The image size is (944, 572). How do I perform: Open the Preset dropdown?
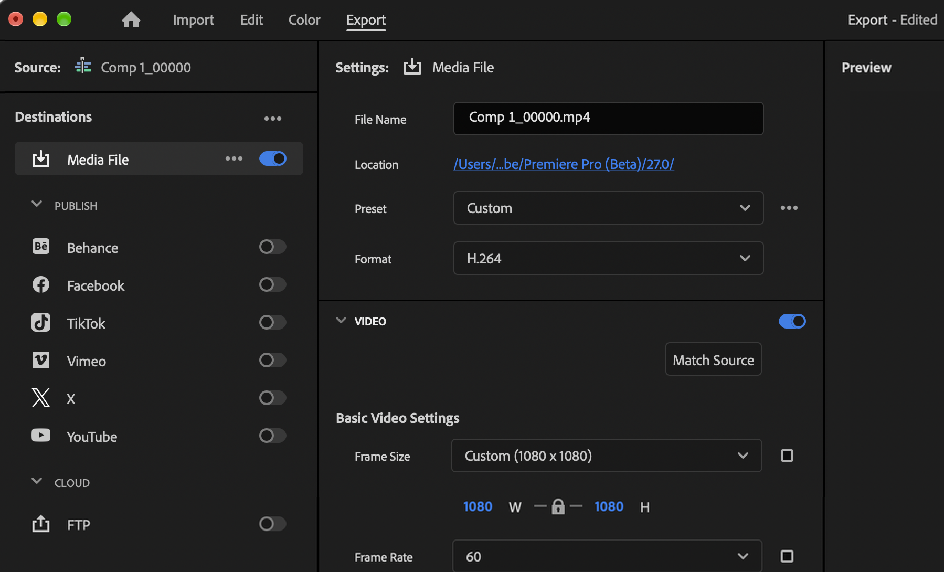[608, 208]
